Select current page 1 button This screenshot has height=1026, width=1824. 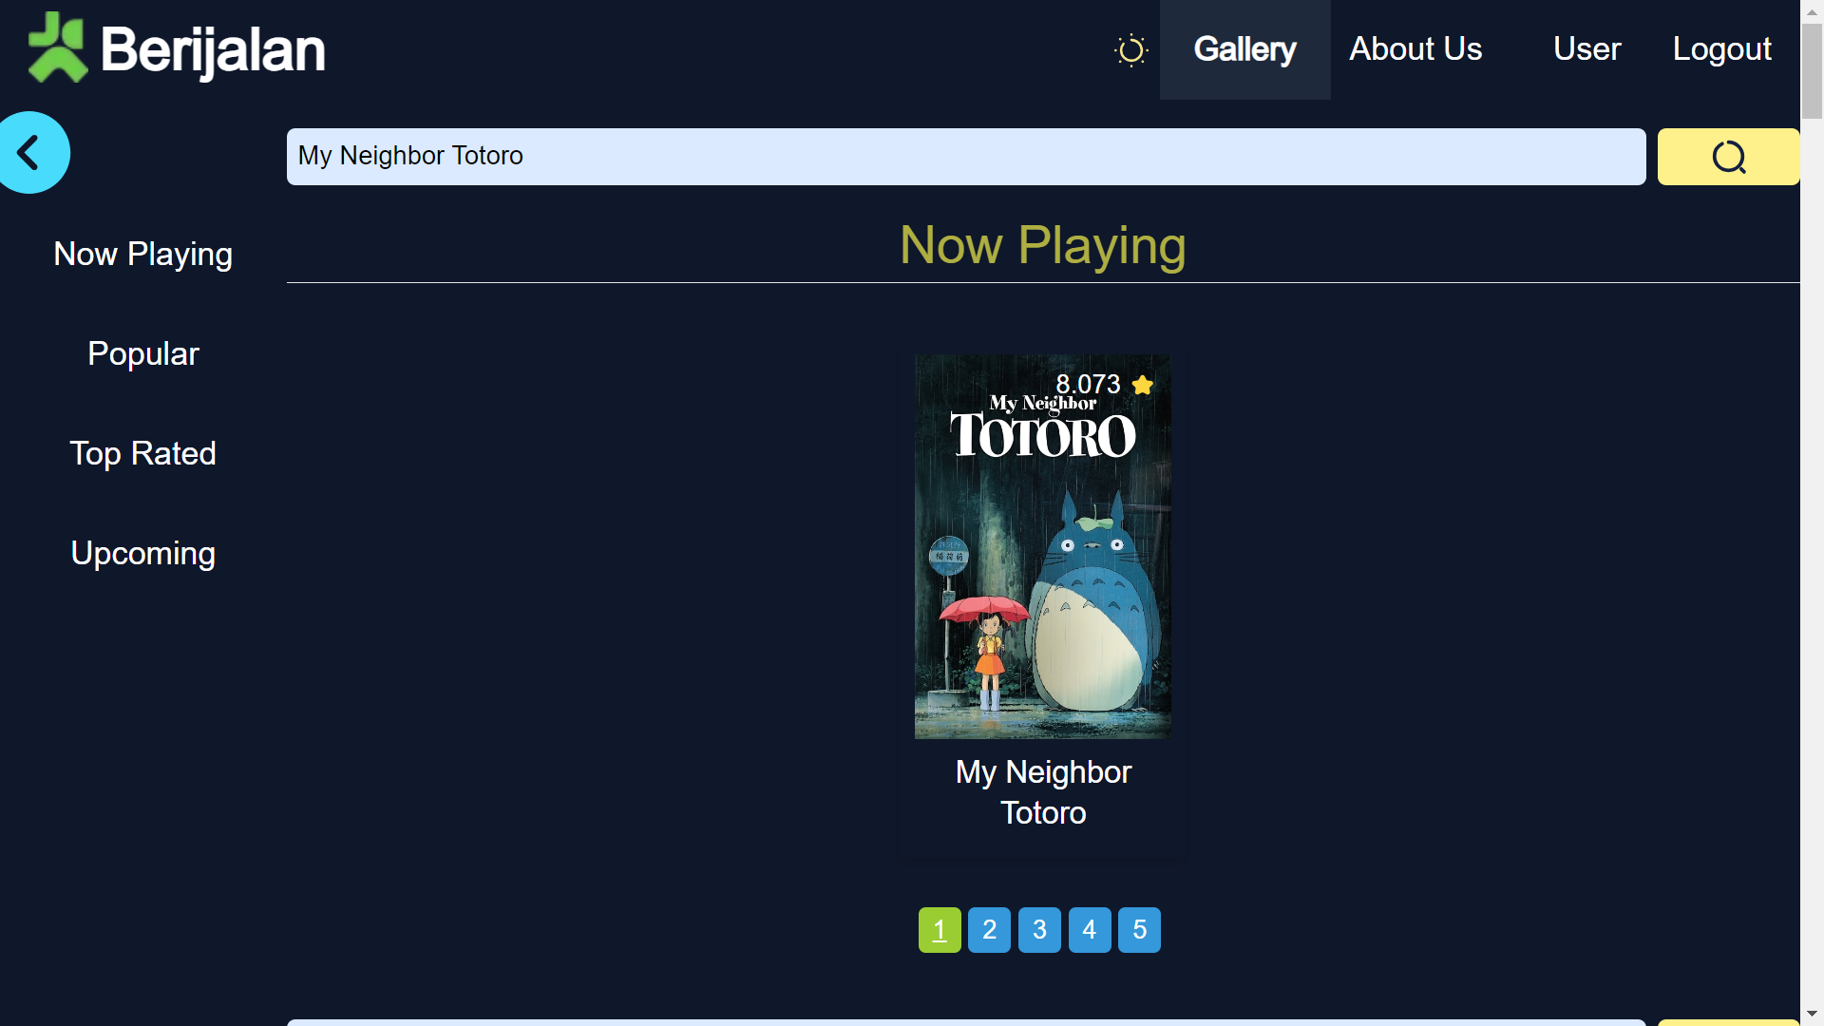(x=939, y=930)
